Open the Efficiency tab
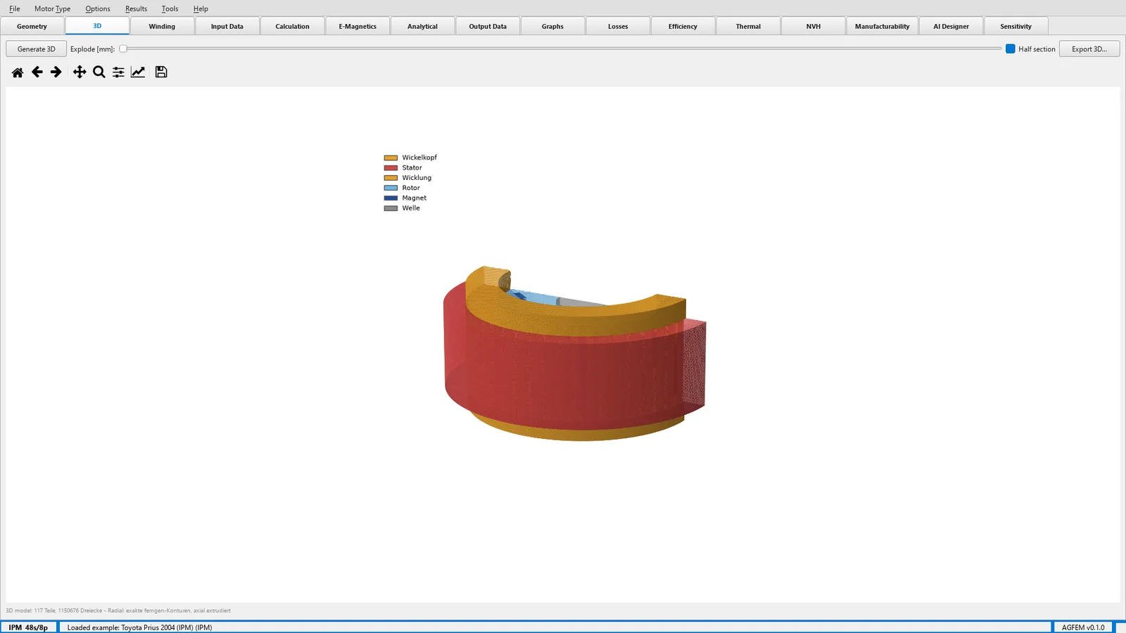Viewport: 1126px width, 633px height. 683,26
